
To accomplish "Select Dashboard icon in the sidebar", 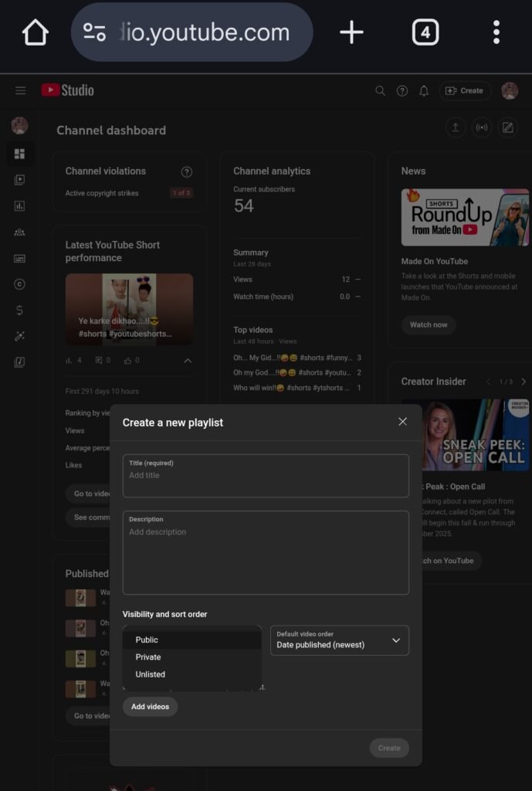I will point(19,154).
